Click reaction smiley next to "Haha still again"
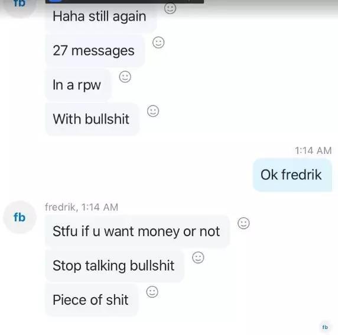The width and height of the screenshot is (338, 335). coord(170,8)
